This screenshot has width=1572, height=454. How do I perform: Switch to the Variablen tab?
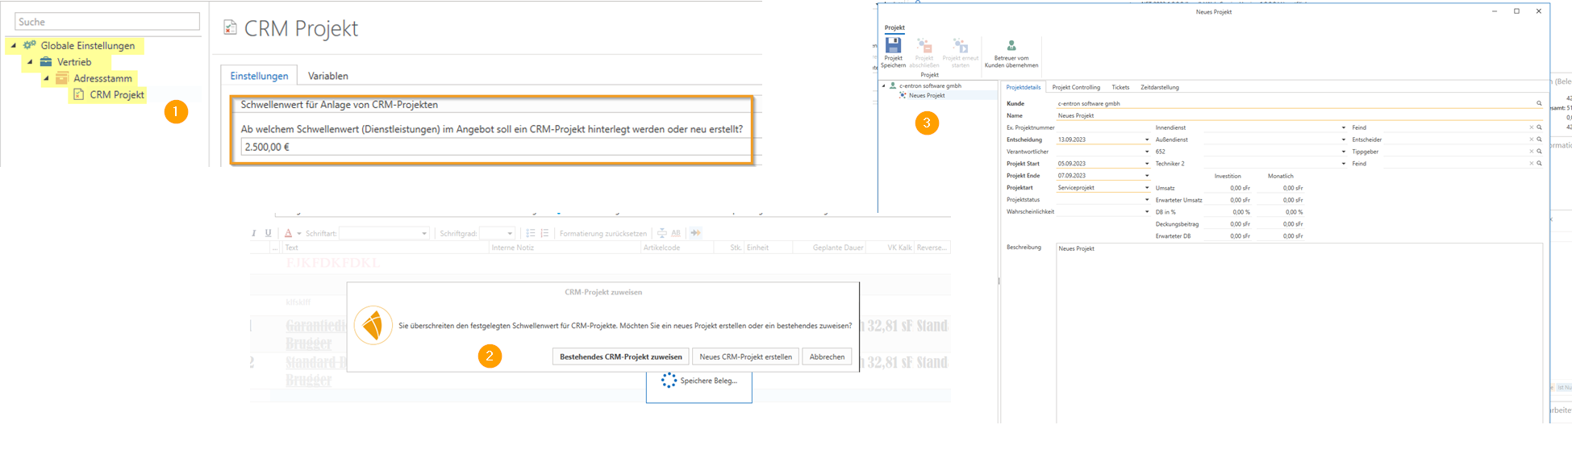coord(327,76)
